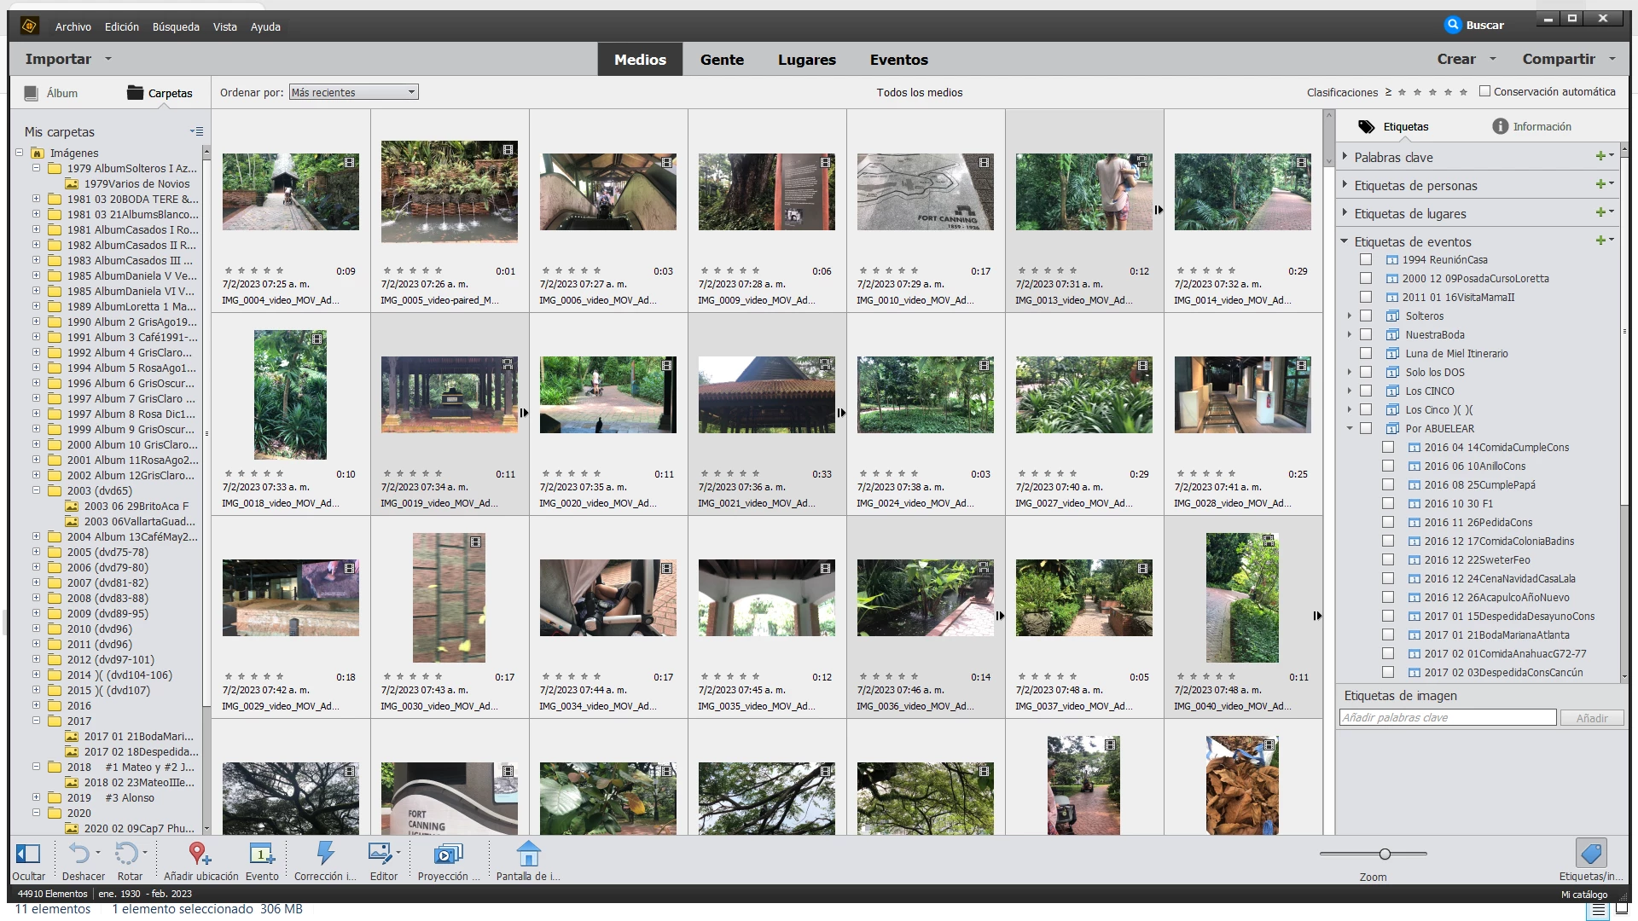1638x921 pixels.
Task: Expand Palabras clave section
Action: (1345, 157)
